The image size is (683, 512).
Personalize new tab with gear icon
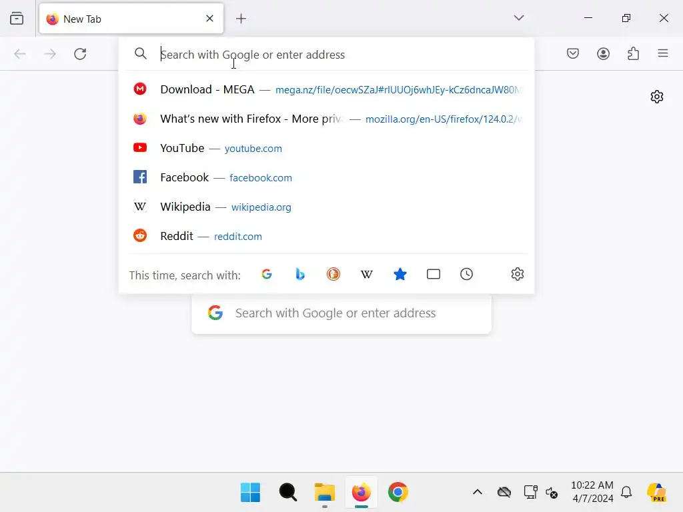(x=657, y=97)
